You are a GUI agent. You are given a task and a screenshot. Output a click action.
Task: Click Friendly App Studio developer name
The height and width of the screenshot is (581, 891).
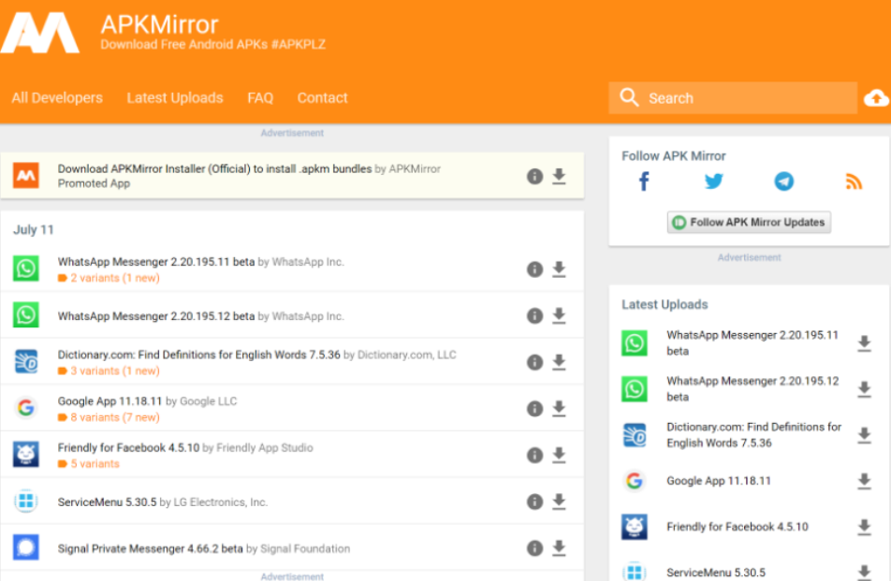click(265, 448)
